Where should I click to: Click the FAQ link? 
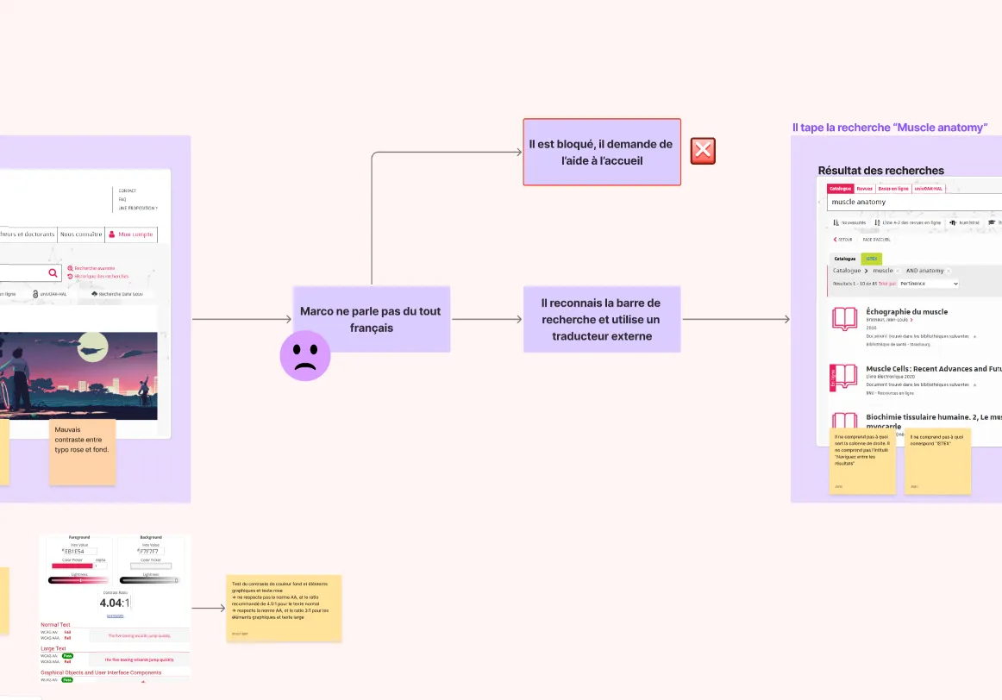[x=122, y=199]
